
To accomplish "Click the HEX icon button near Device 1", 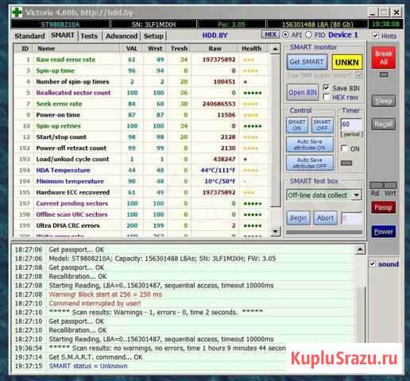I will coord(270,35).
